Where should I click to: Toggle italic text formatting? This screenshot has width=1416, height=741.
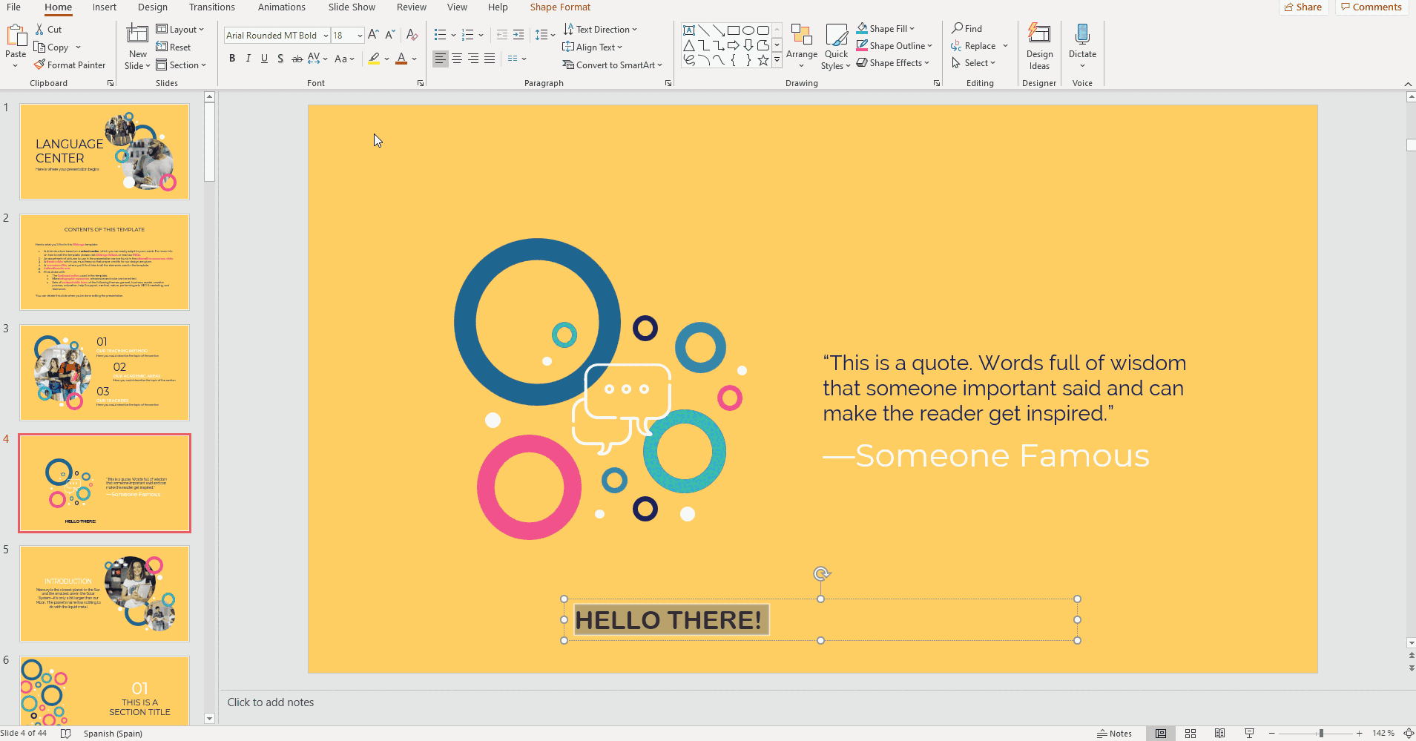pos(248,59)
